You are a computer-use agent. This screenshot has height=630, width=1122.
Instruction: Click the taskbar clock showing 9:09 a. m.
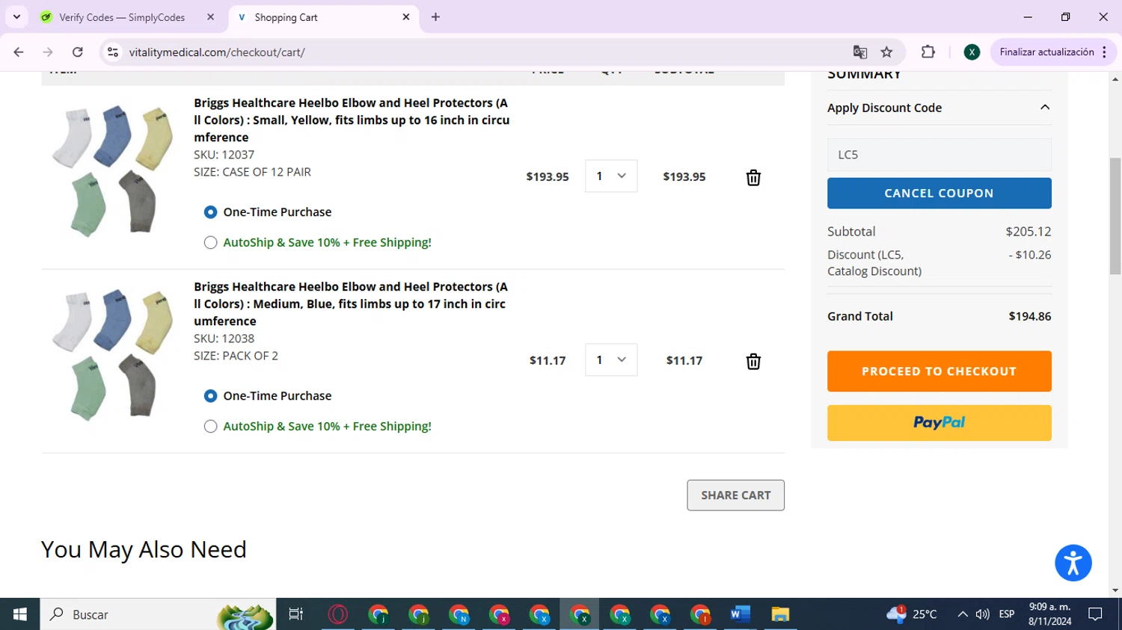(x=1050, y=614)
